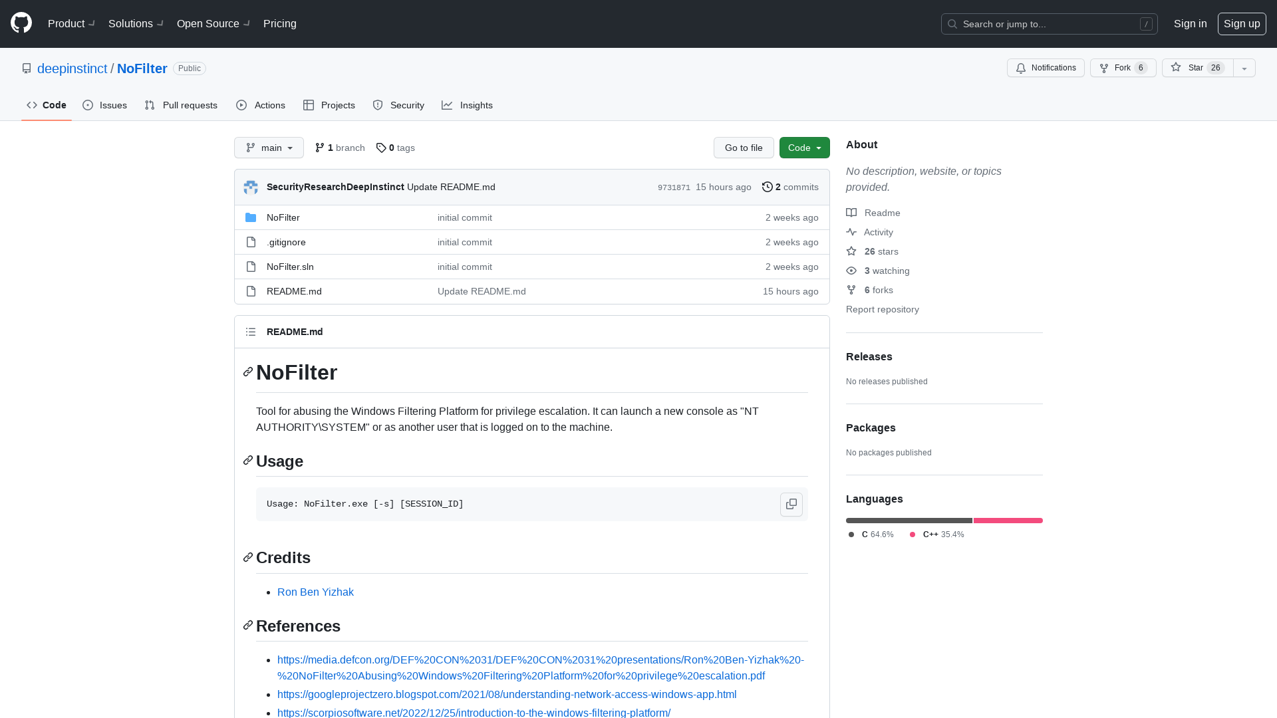Open C++ 35.4% language link
1277x718 pixels.
pos(937,535)
